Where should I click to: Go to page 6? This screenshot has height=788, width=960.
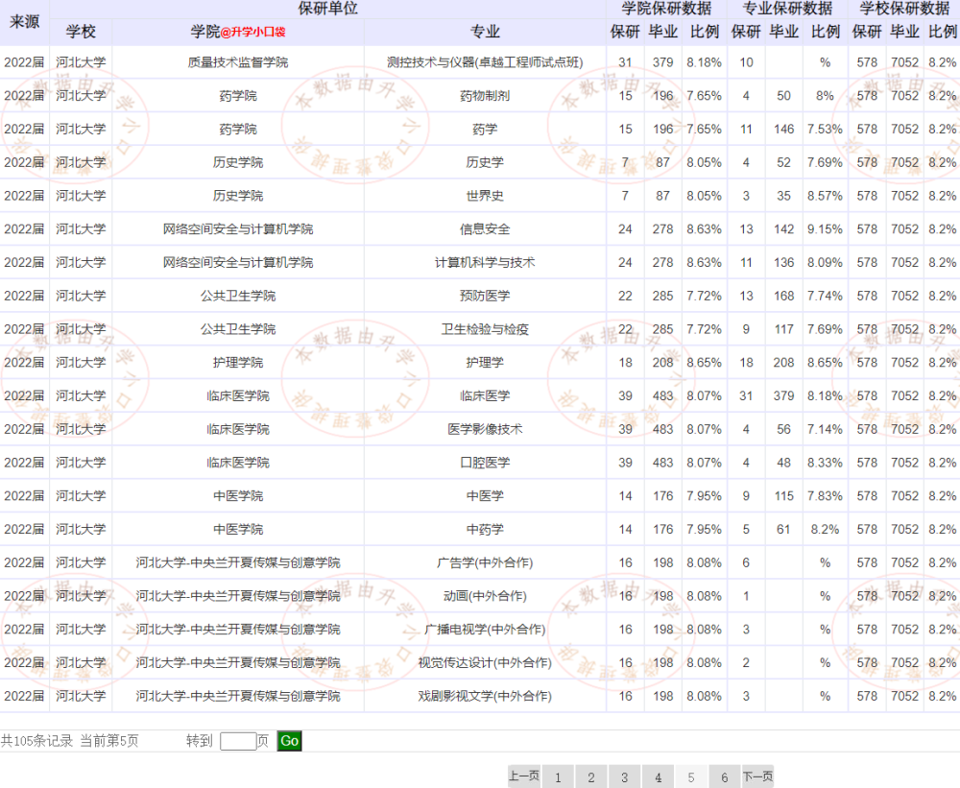click(724, 777)
